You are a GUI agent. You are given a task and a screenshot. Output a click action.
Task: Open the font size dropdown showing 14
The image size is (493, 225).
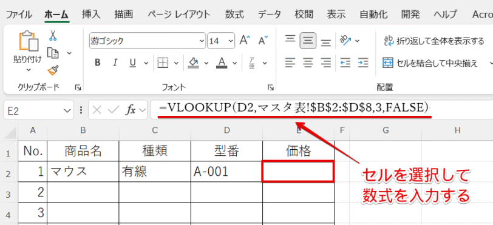[231, 41]
